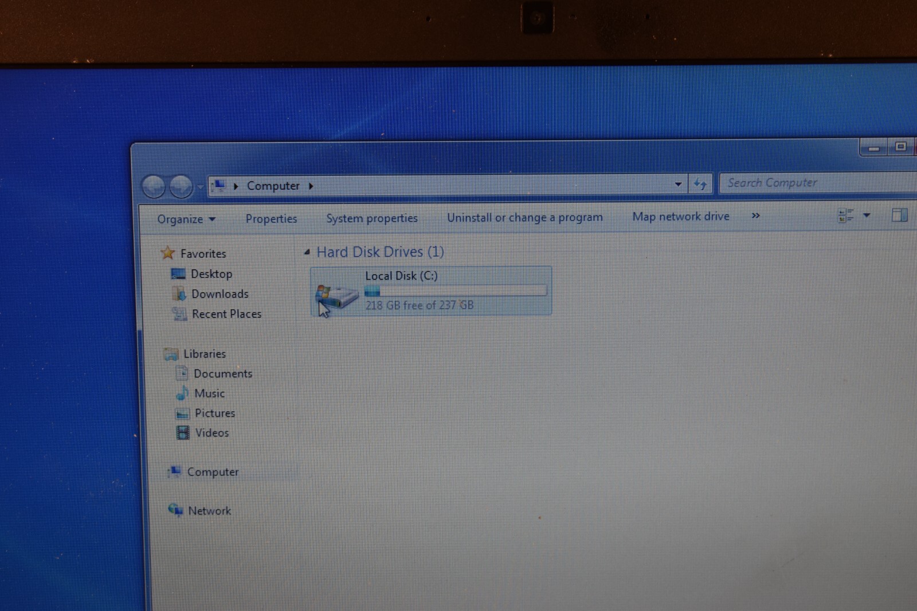Open Downloads from Favorites
917x611 pixels.
220,294
